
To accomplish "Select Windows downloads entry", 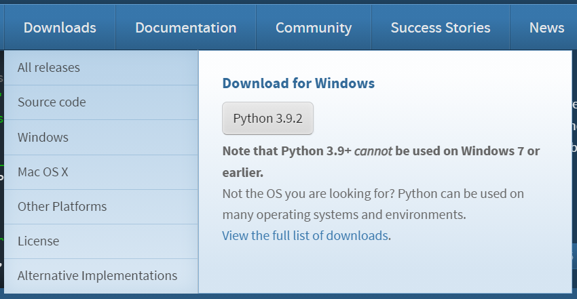I will pos(101,138).
